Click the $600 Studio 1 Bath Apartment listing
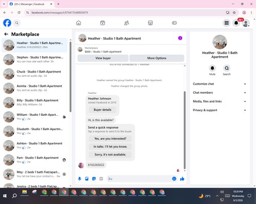The image size is (256, 204). point(103,52)
